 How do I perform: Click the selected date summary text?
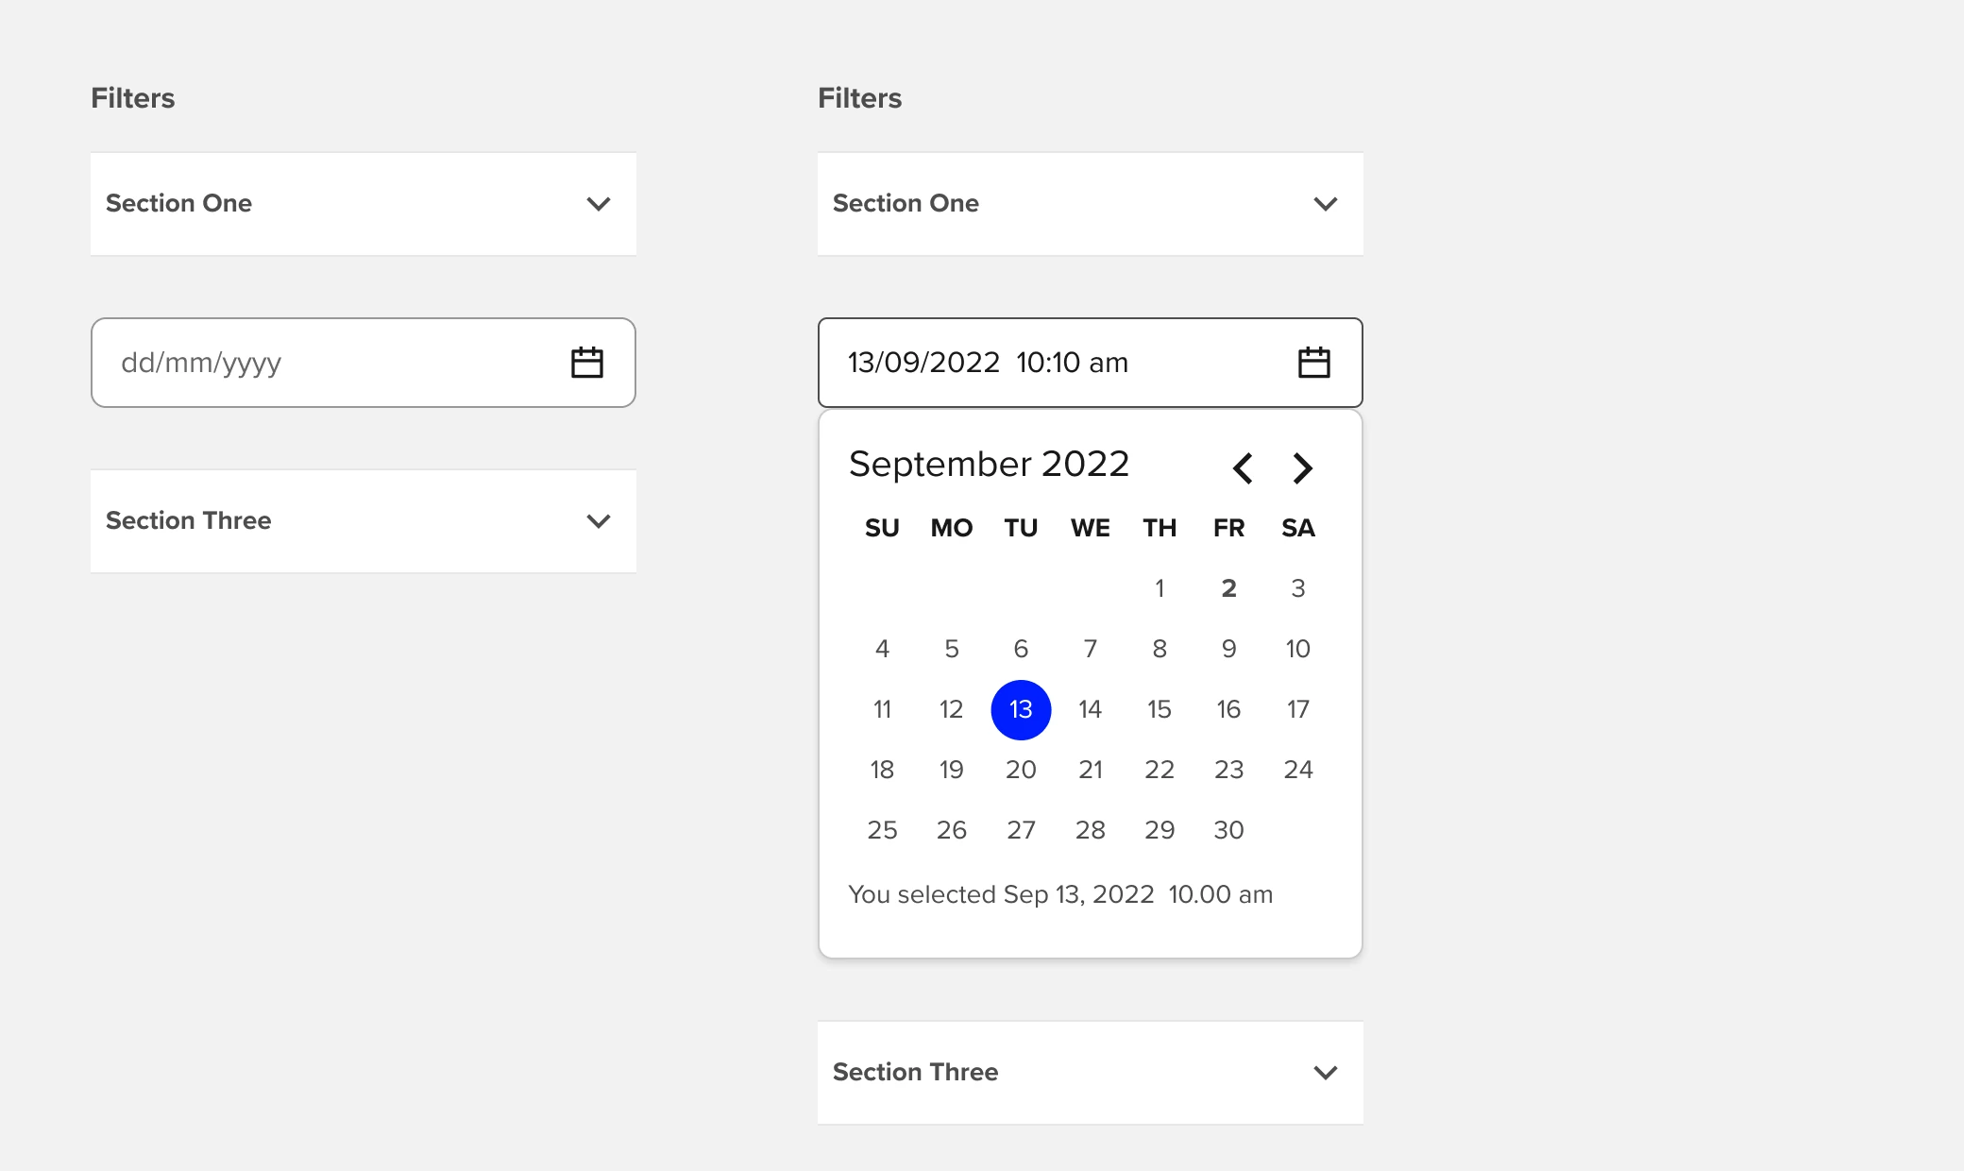[1060, 894]
